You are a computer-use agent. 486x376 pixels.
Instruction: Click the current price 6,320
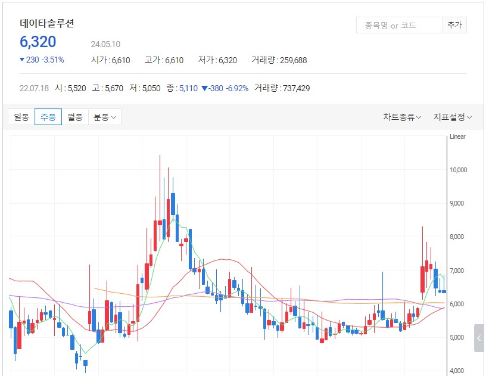click(x=38, y=42)
